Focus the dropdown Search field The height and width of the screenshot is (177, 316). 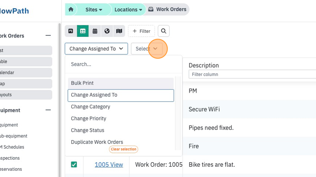(123, 64)
